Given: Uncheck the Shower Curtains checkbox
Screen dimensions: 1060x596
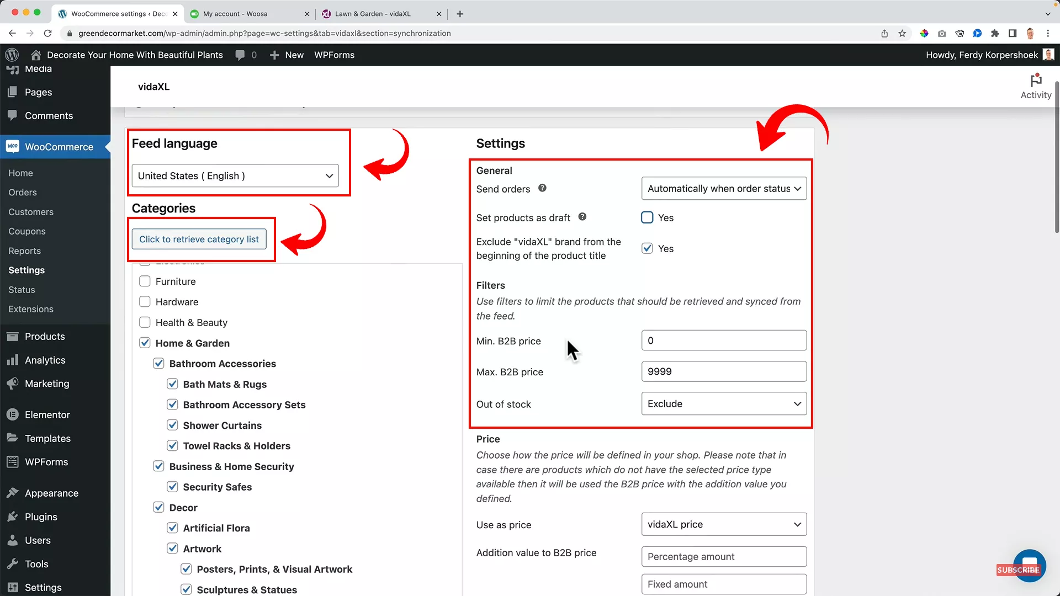Looking at the screenshot, I should [x=172, y=425].
